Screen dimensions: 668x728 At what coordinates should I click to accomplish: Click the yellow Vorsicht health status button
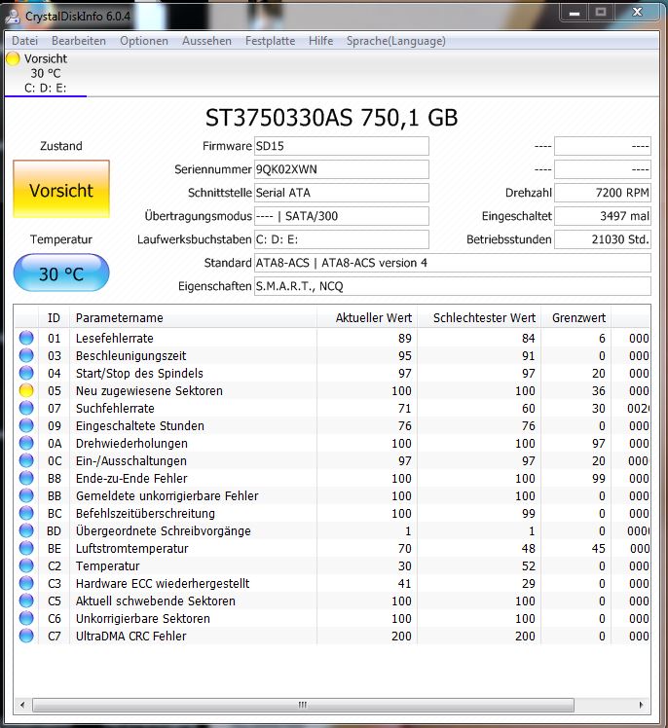coord(61,189)
